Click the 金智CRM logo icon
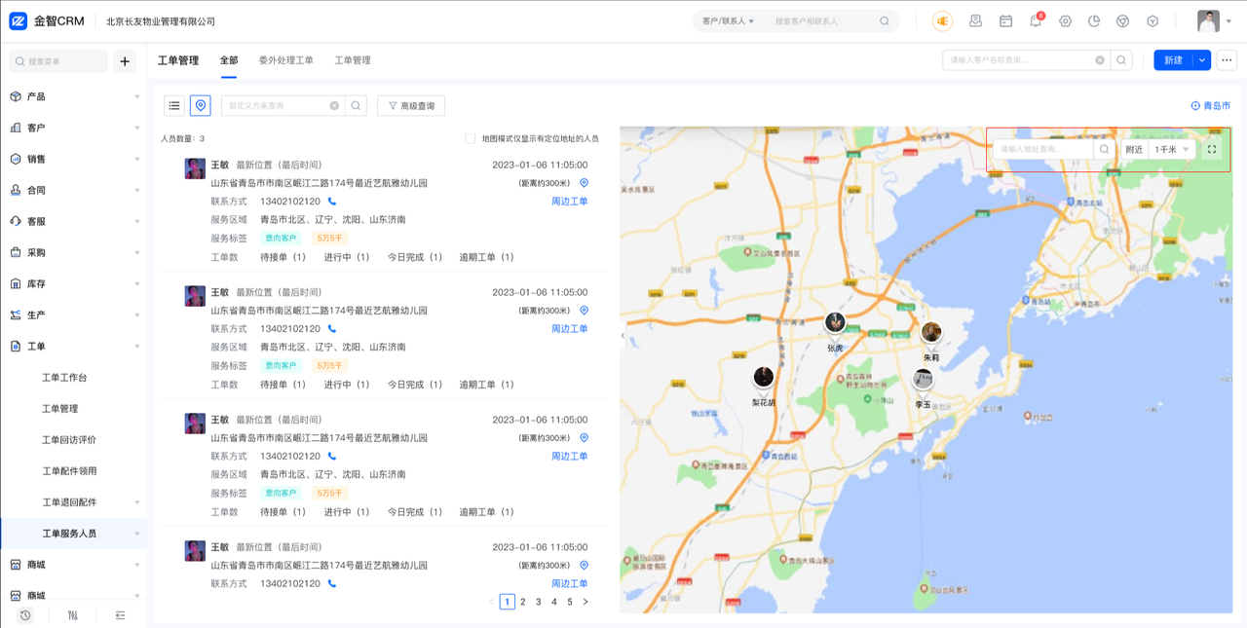 click(19, 21)
